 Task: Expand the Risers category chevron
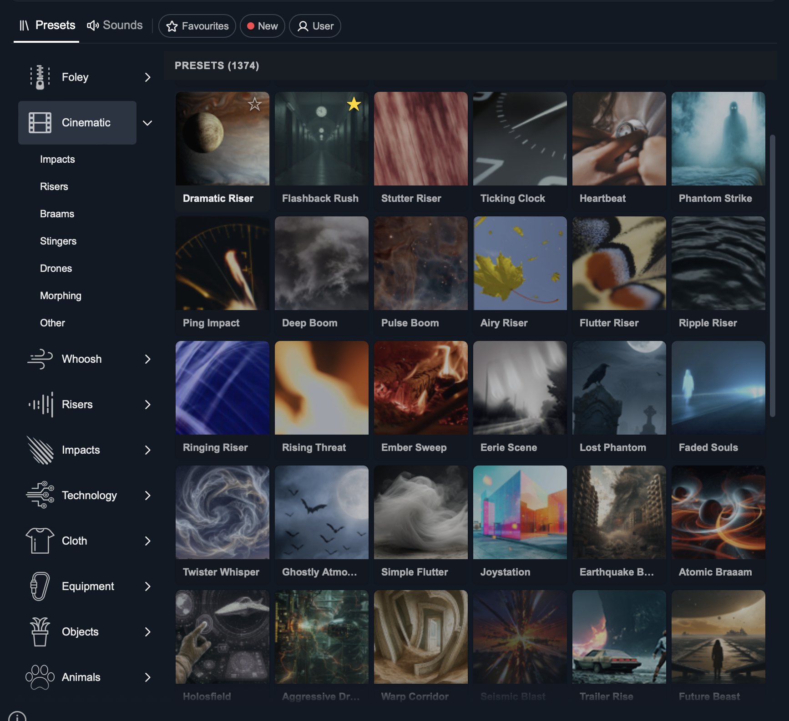pyautogui.click(x=147, y=405)
